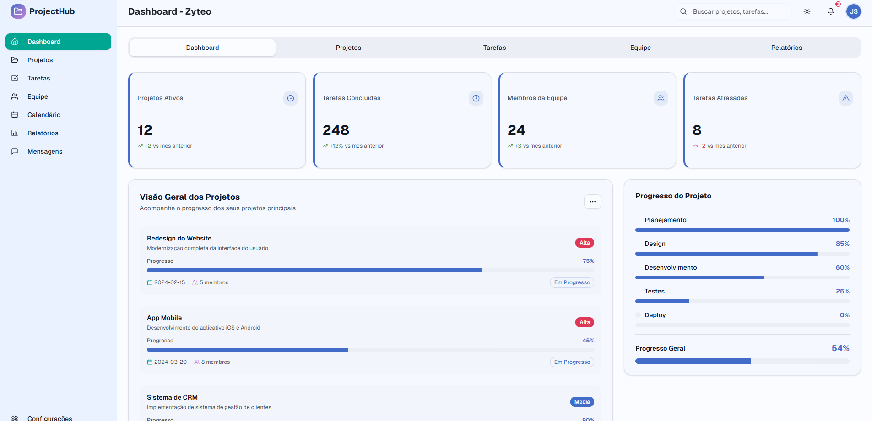Toggle light mode with the sun icon

(x=807, y=11)
